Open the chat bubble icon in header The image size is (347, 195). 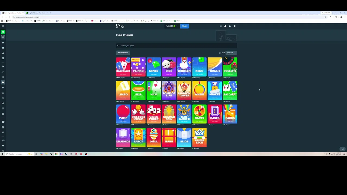point(234,26)
